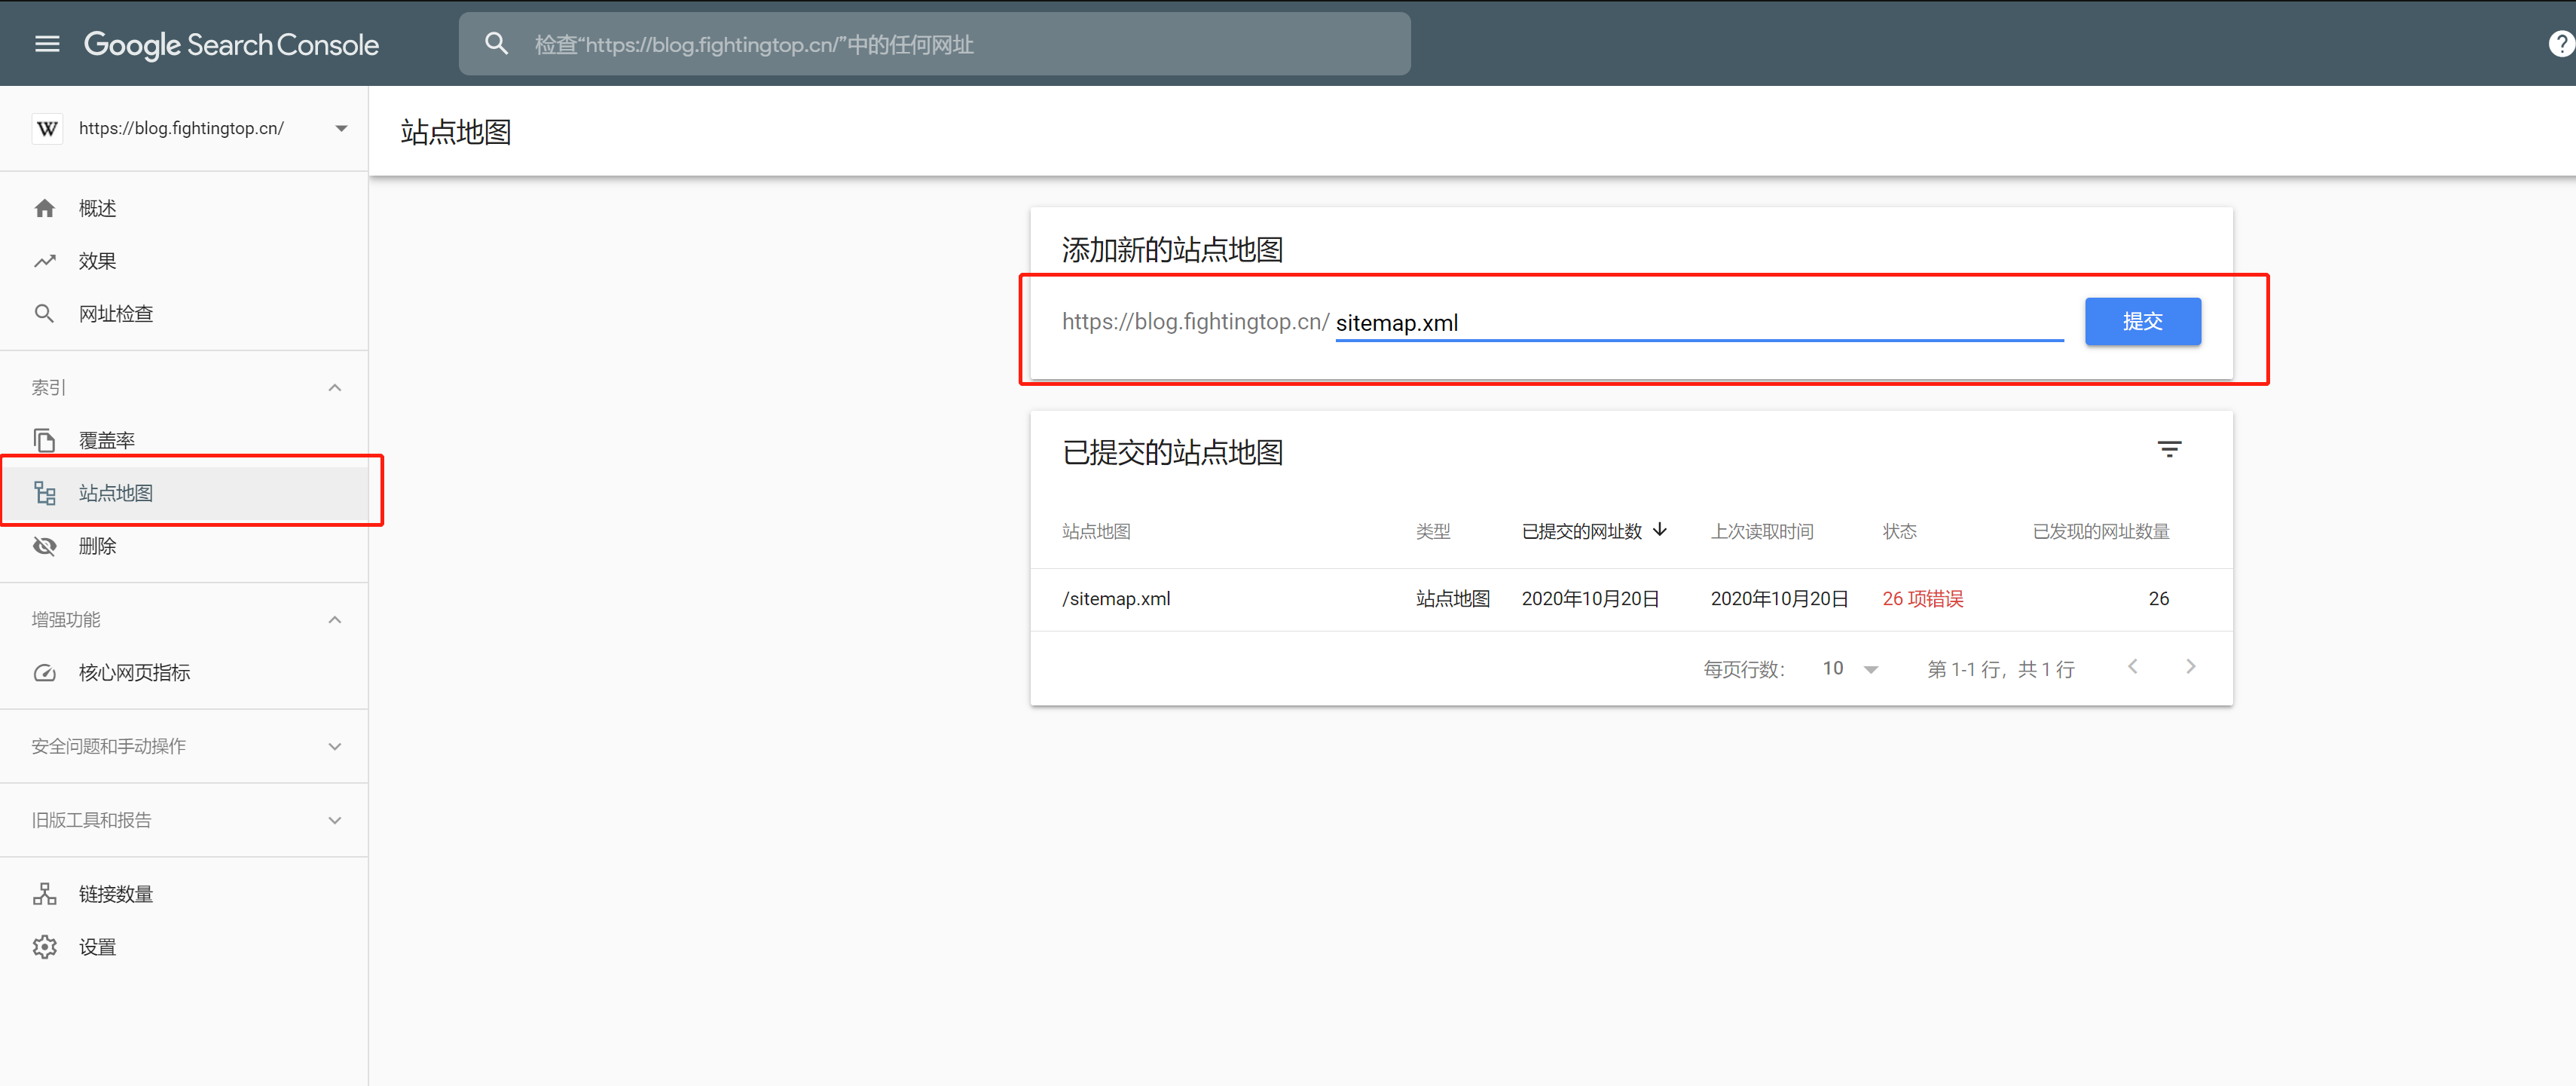Expand 旧版工具和报告 section
Screen dimensions: 2576x1086
[335, 821]
